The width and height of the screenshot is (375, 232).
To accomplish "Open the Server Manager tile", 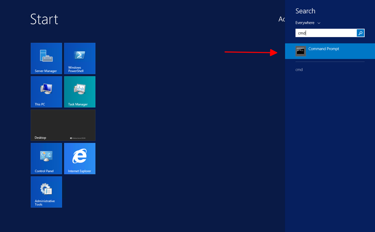I will (x=46, y=58).
